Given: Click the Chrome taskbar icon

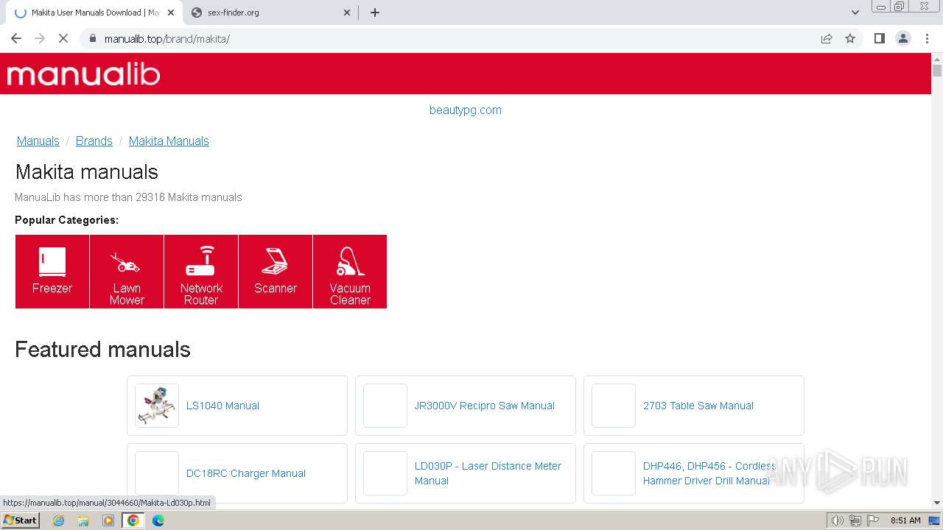Looking at the screenshot, I should coord(133,520).
